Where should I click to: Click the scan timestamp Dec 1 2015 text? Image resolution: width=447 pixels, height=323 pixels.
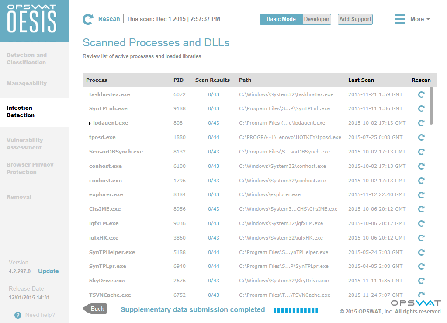tap(173, 19)
